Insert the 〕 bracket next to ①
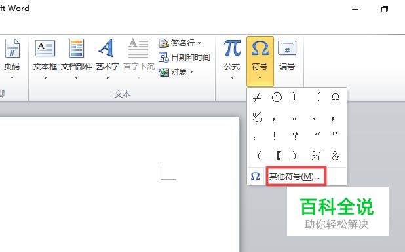 click(x=294, y=98)
